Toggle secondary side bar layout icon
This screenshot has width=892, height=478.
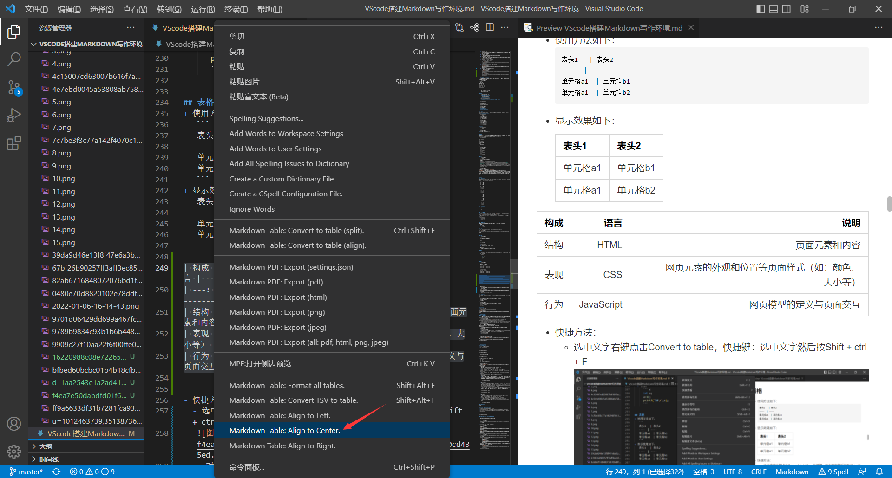(x=787, y=9)
